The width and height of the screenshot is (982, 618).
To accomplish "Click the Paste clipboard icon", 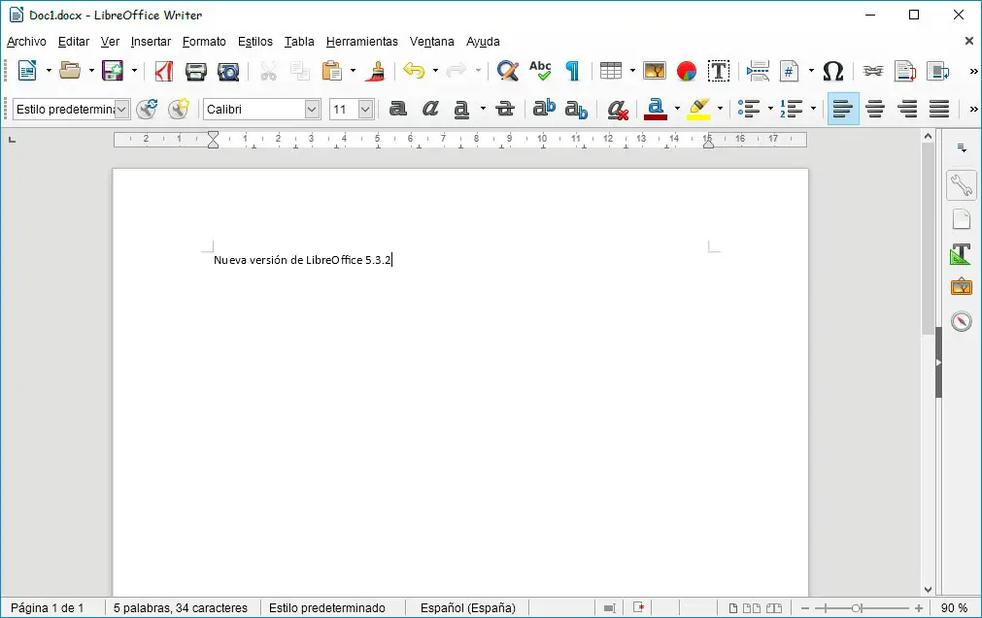I will coord(332,71).
